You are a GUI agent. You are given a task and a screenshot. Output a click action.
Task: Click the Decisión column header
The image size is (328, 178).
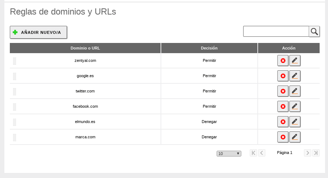(x=209, y=48)
